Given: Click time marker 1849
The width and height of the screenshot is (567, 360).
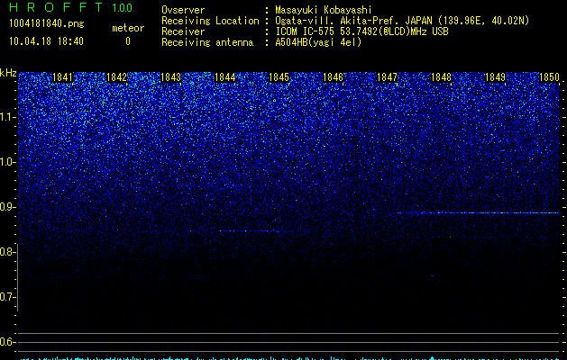Looking at the screenshot, I should (x=495, y=77).
